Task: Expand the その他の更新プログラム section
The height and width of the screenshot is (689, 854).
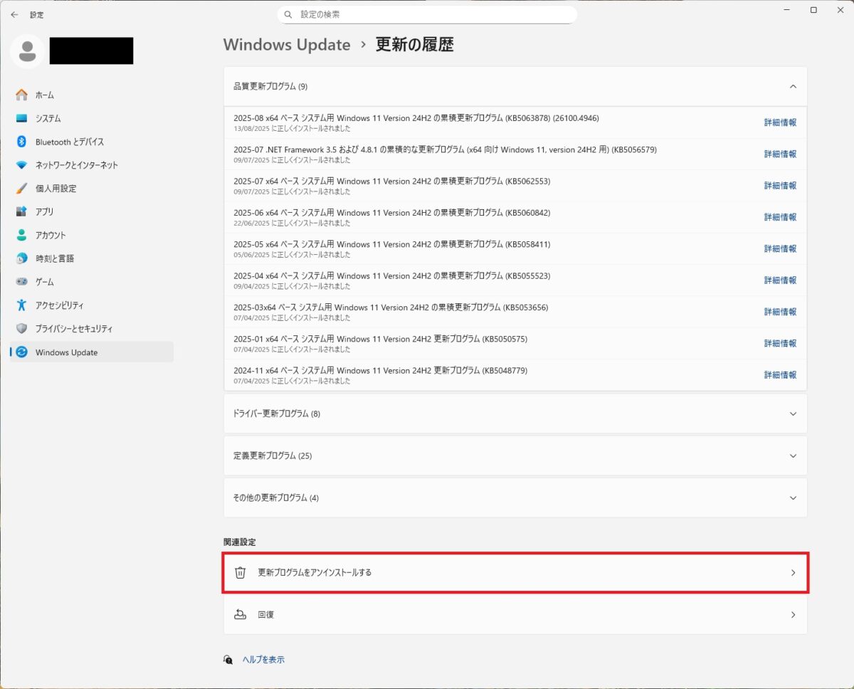Action: (x=793, y=498)
